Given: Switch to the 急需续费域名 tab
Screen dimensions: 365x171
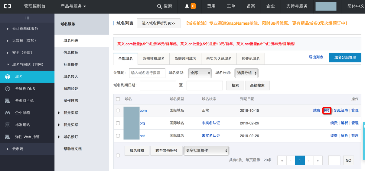Looking at the screenshot, I should point(154,59).
